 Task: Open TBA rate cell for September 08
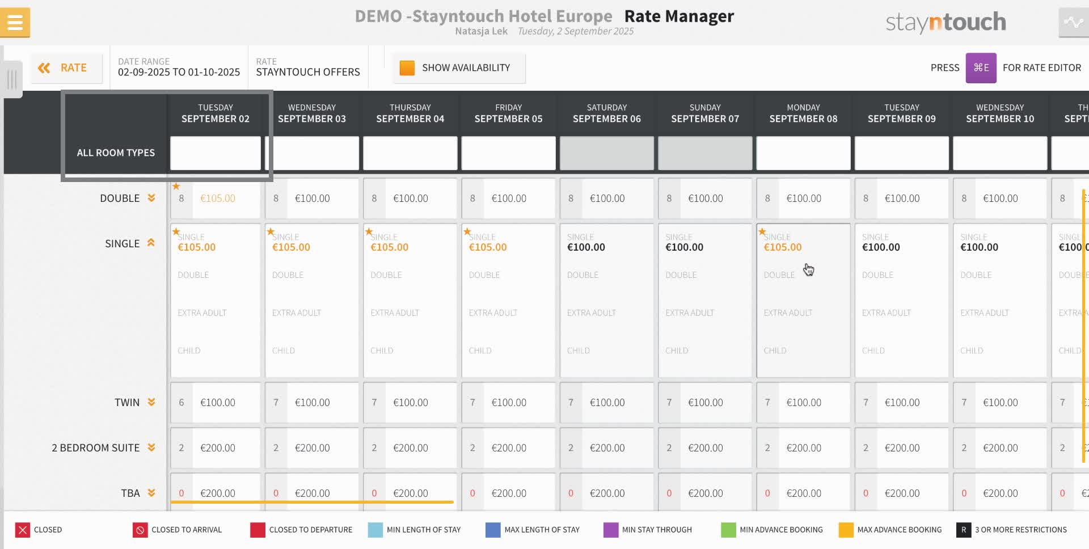point(803,492)
